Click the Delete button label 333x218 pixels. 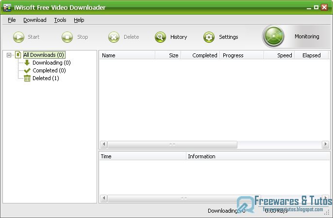pos(132,37)
